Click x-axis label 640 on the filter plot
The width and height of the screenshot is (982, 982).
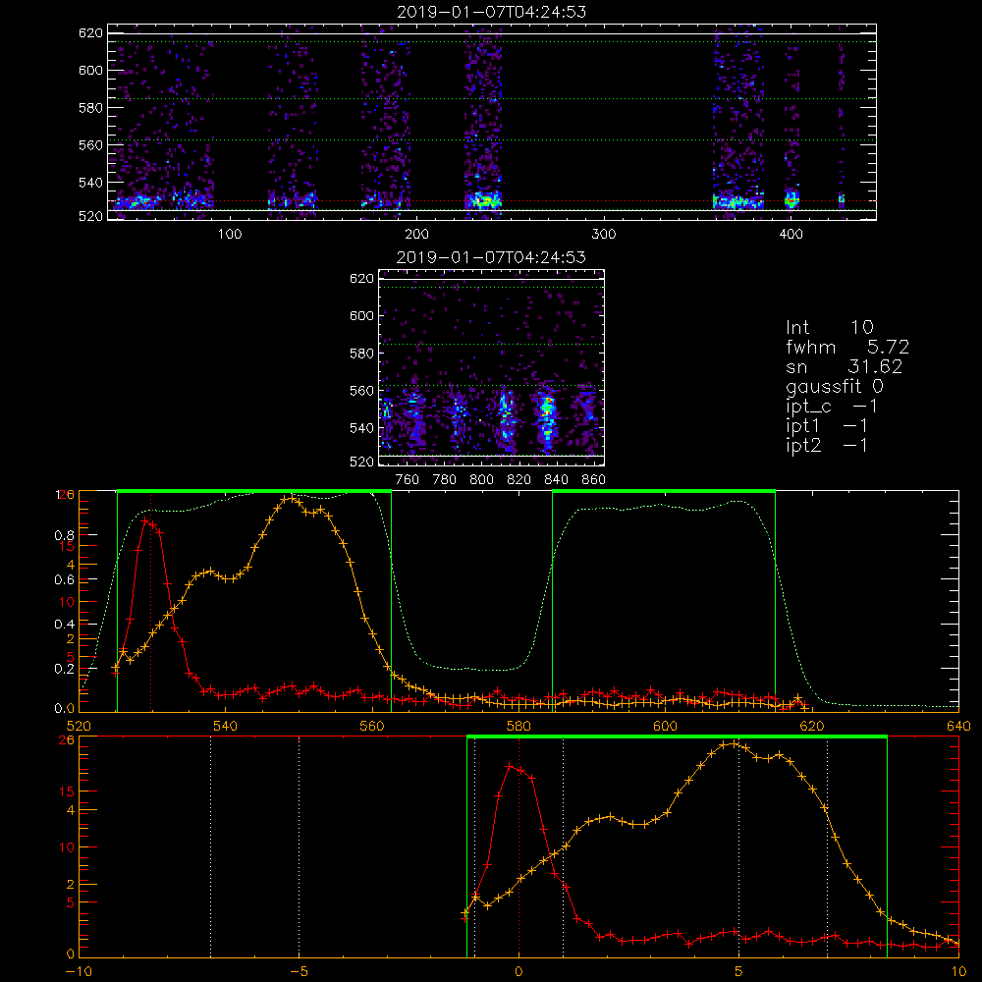tap(958, 726)
